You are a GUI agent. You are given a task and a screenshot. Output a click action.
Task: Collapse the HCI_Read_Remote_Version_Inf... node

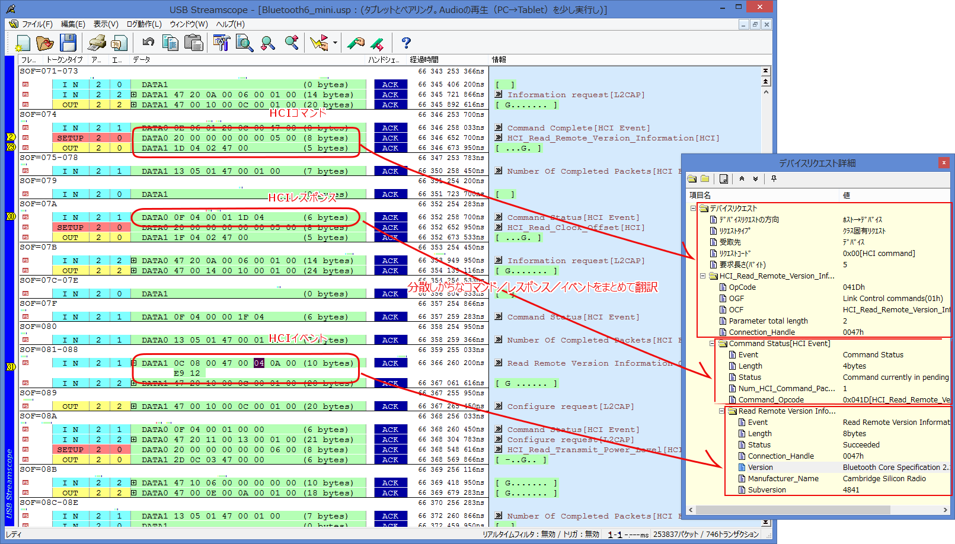(703, 276)
